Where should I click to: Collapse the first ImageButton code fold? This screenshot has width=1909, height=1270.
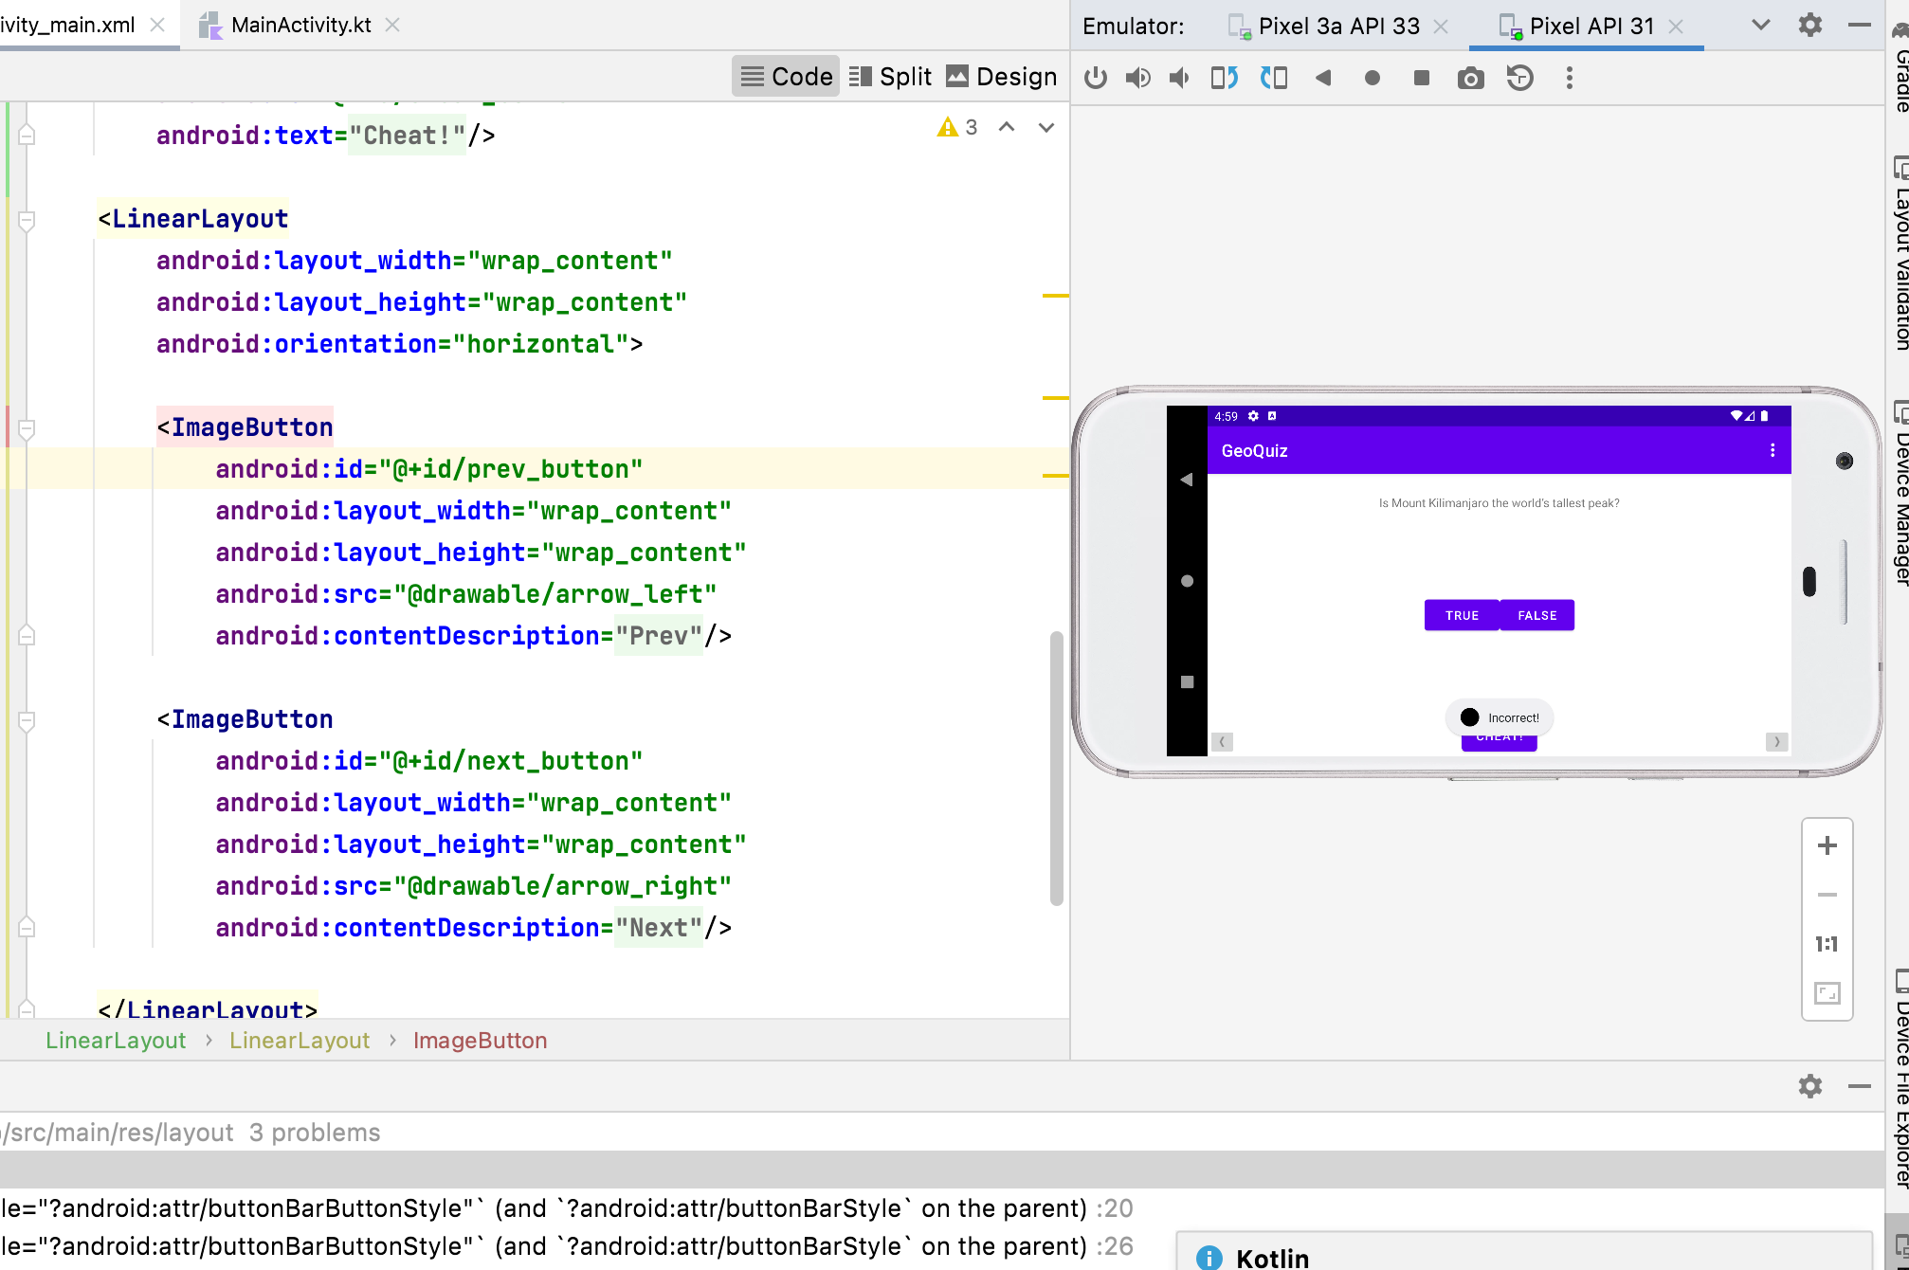point(27,428)
